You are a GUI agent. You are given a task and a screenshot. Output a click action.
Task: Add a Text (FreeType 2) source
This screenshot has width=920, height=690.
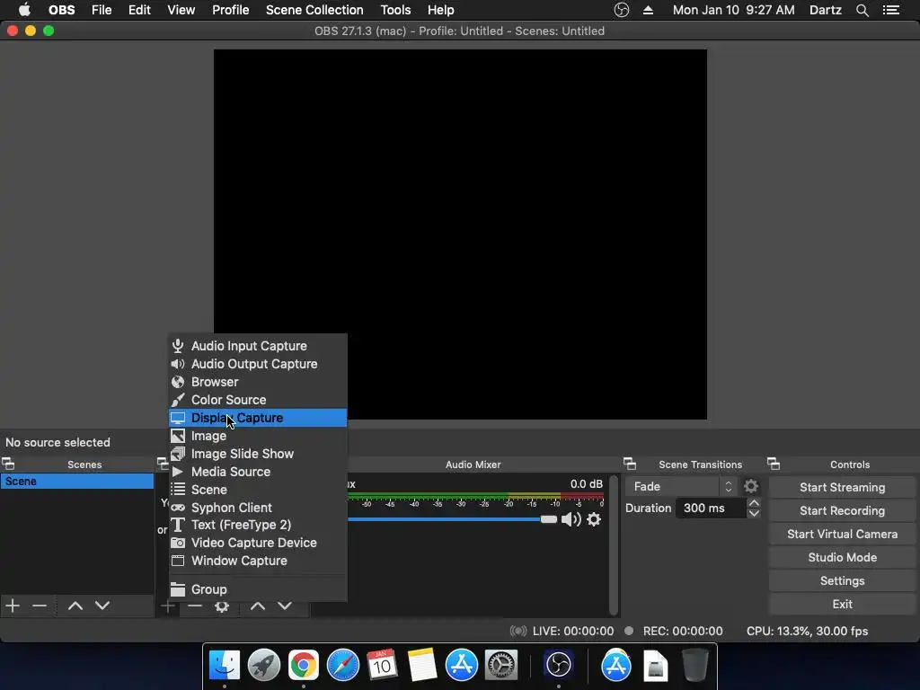click(x=258, y=525)
